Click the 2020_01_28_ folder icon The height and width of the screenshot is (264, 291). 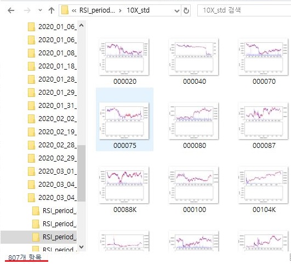click(31, 79)
